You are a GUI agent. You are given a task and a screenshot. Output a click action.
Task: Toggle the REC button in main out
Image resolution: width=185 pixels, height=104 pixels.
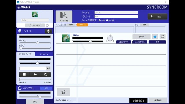click(46, 88)
